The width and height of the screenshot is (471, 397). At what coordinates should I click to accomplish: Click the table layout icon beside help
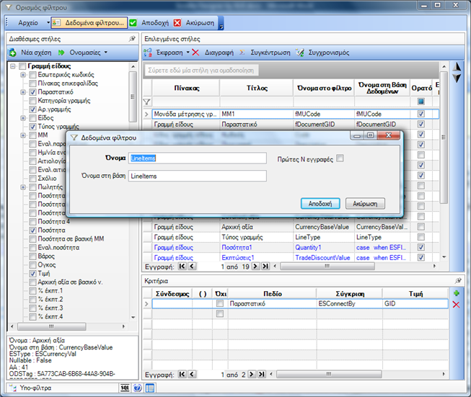pyautogui.click(x=150, y=388)
